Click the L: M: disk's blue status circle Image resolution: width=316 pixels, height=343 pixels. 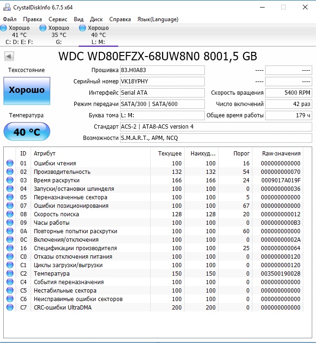pyautogui.click(x=82, y=28)
